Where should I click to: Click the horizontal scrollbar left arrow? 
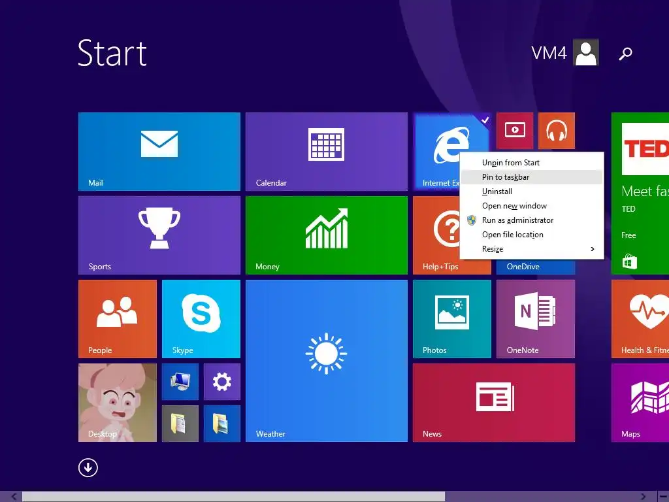point(14,497)
